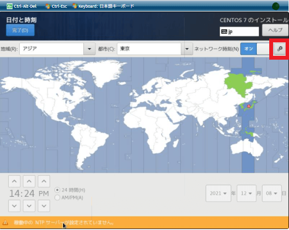
Task: Select the AM/PM(A) radio button
Action: [x=57, y=198]
